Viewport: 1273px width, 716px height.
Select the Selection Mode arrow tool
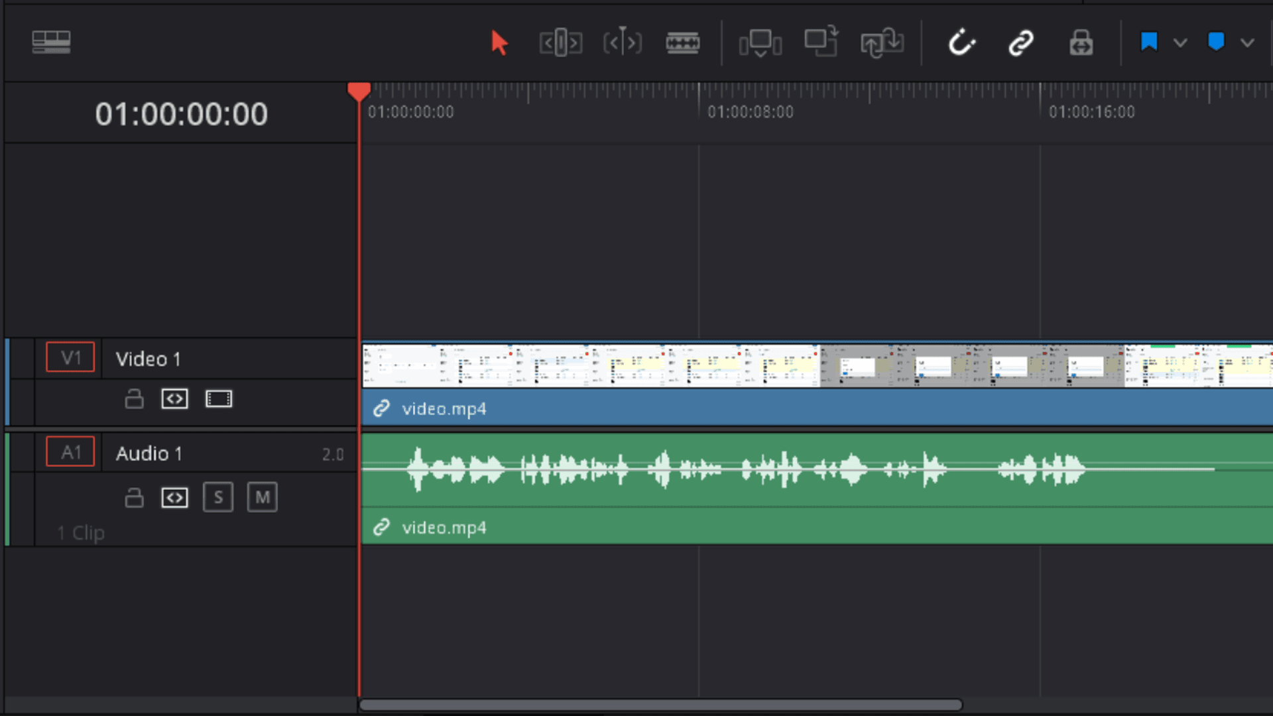pyautogui.click(x=499, y=43)
